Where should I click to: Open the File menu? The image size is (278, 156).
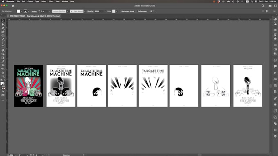pyautogui.click(x=18, y=1)
